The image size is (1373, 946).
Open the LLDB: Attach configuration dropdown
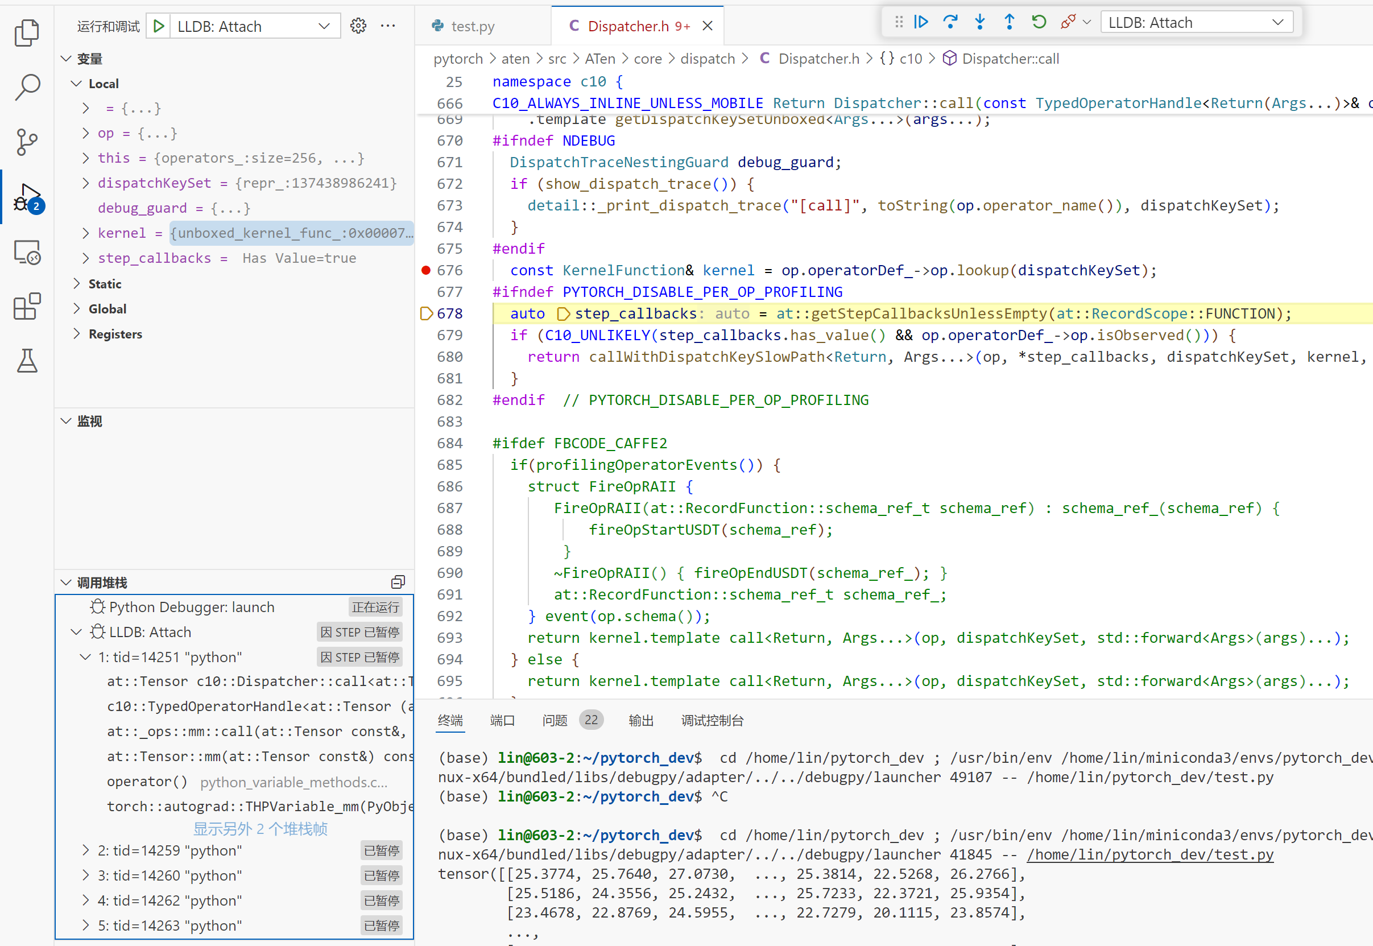(x=255, y=26)
